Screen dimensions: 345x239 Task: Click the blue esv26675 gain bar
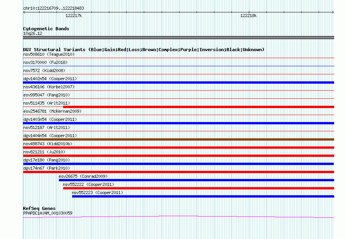(196, 180)
